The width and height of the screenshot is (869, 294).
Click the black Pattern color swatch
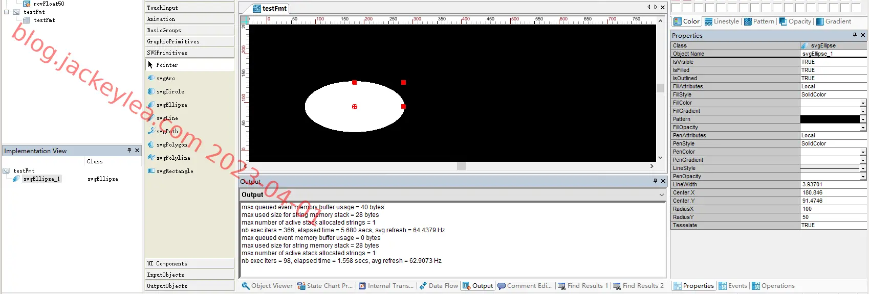click(x=830, y=119)
